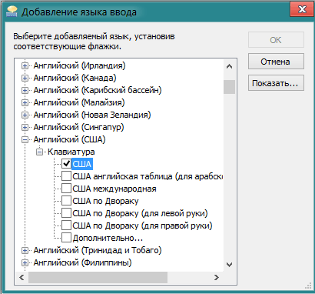Check США по Двораку (для левой руки)
This screenshot has width=315, height=294.
pos(66,213)
